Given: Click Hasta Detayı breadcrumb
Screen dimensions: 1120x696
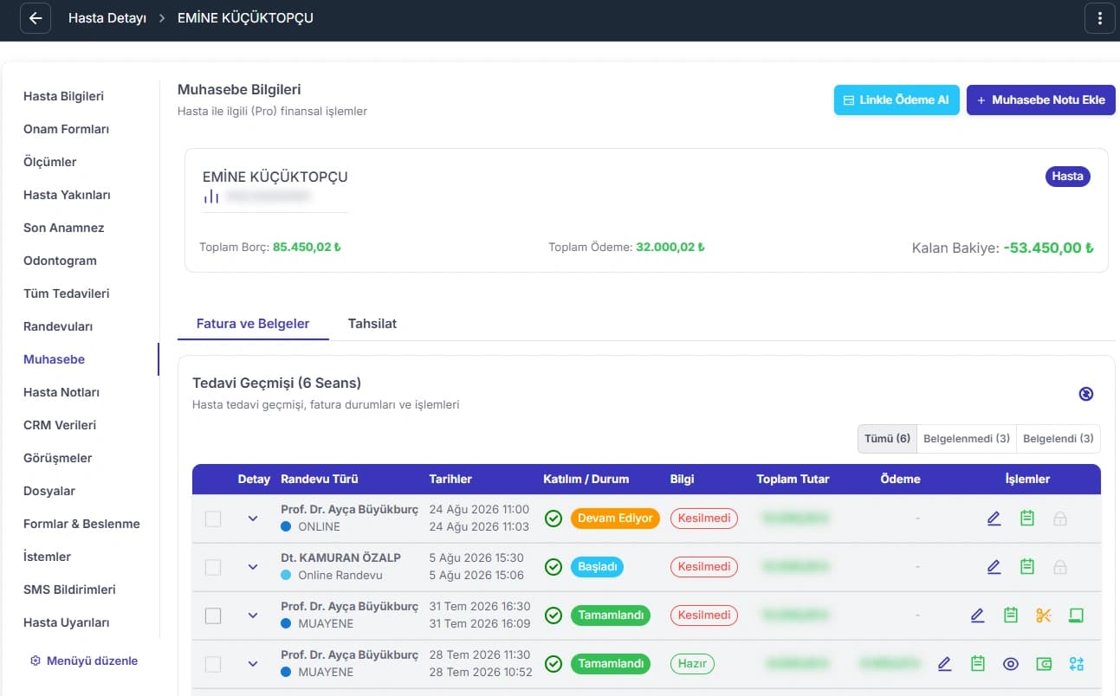Looking at the screenshot, I should click(107, 18).
